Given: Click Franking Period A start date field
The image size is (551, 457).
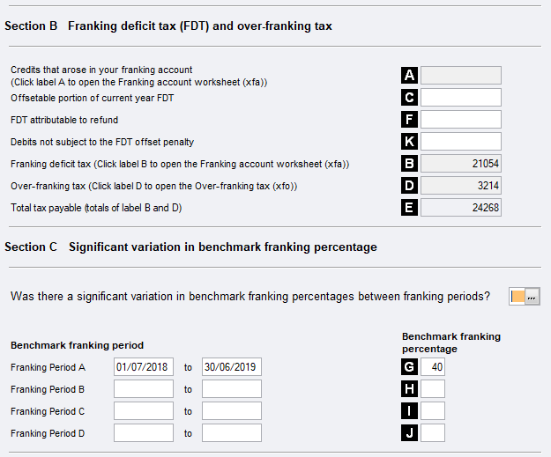Looking at the screenshot, I should click(144, 367).
